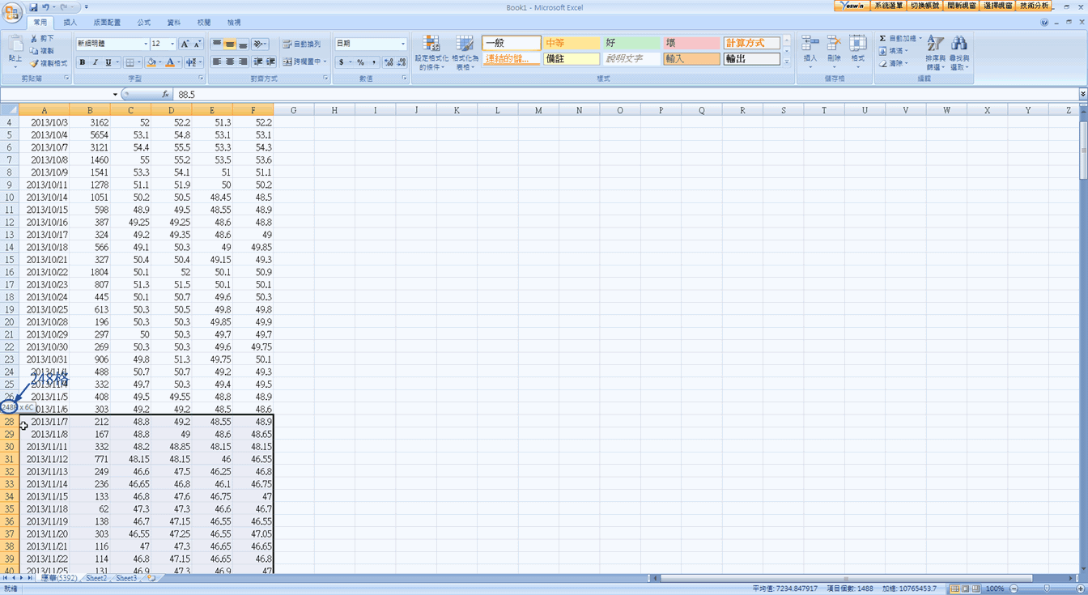The image size is (1088, 595).
Task: Center text horizontally
Action: [x=230, y=62]
